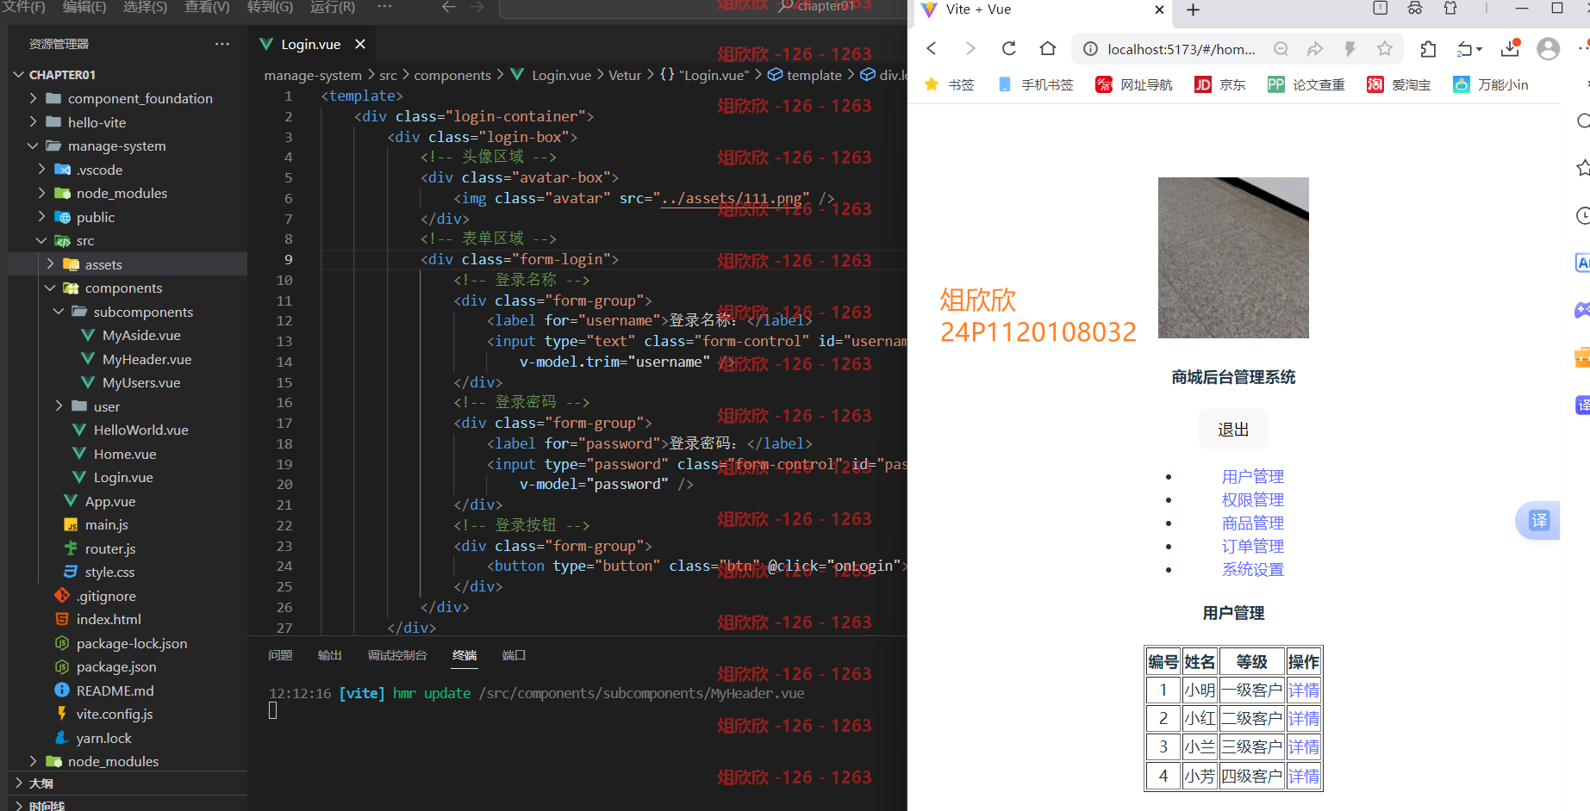Go to browser home page

click(1048, 48)
